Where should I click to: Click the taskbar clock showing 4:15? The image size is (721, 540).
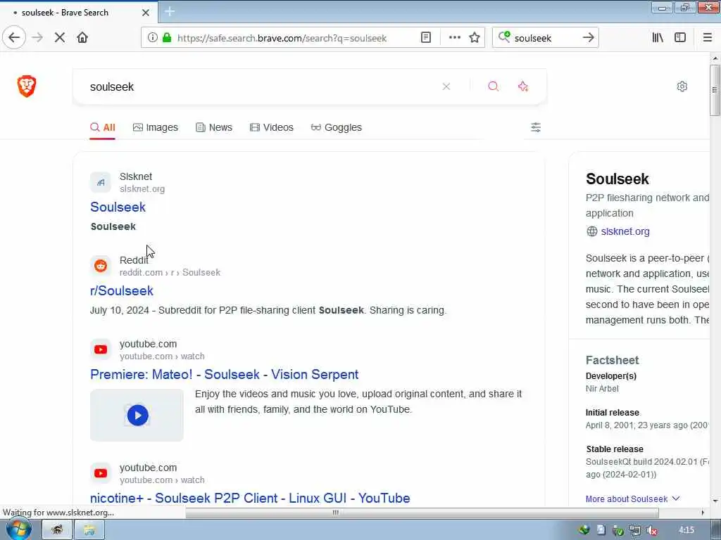(x=686, y=530)
